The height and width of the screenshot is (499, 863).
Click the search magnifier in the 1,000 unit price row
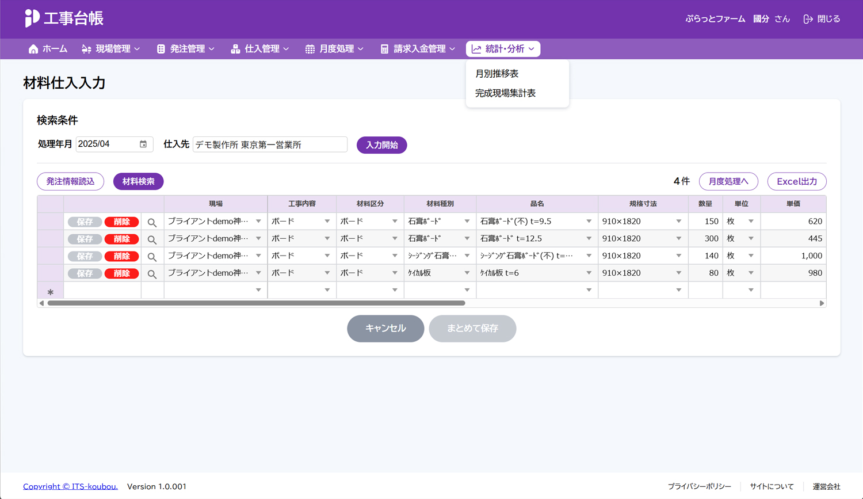[152, 257]
